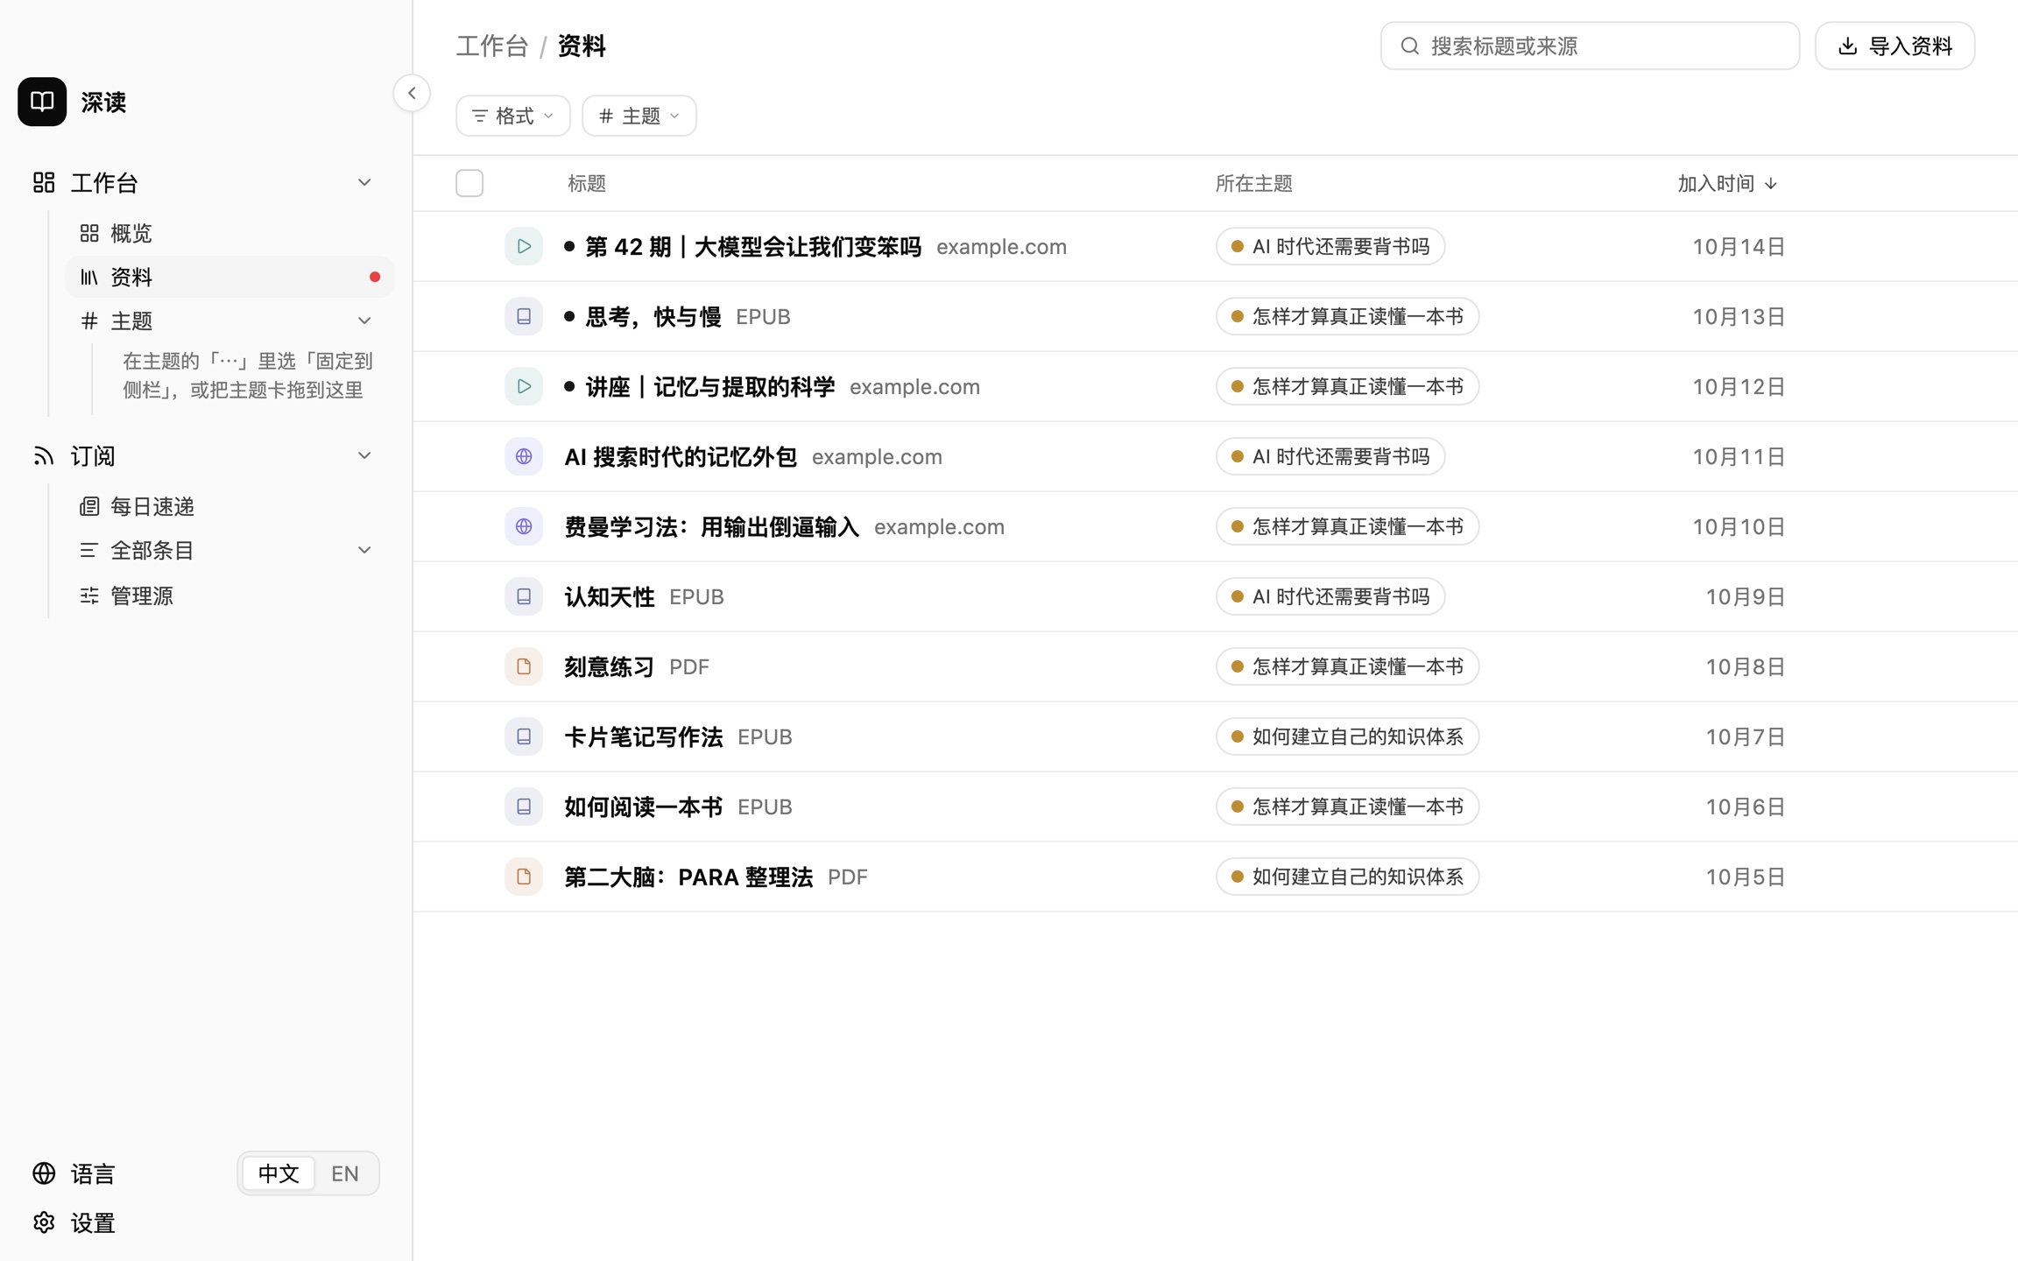
Task: Open the title 认知天性
Action: pyautogui.click(x=610, y=596)
